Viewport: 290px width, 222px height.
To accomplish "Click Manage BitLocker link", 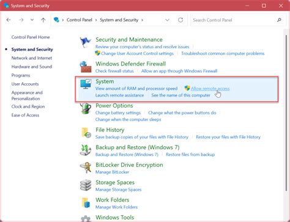I will pos(113,172).
